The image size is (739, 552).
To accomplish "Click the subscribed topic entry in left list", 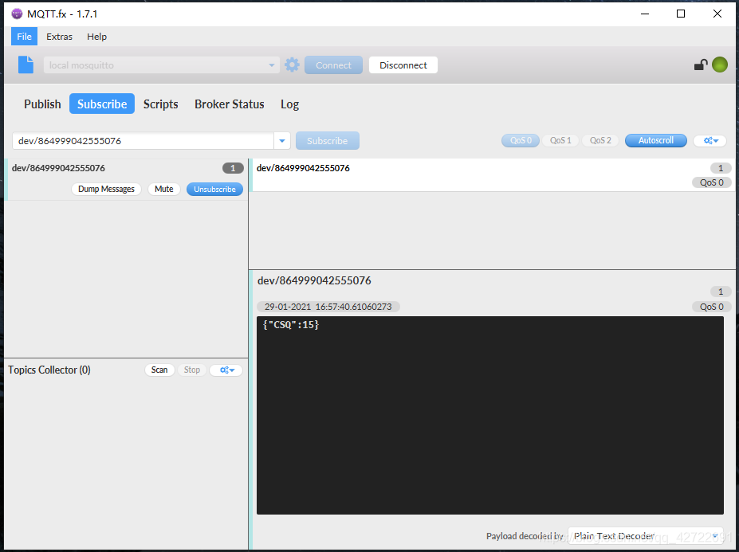I will tap(126, 179).
